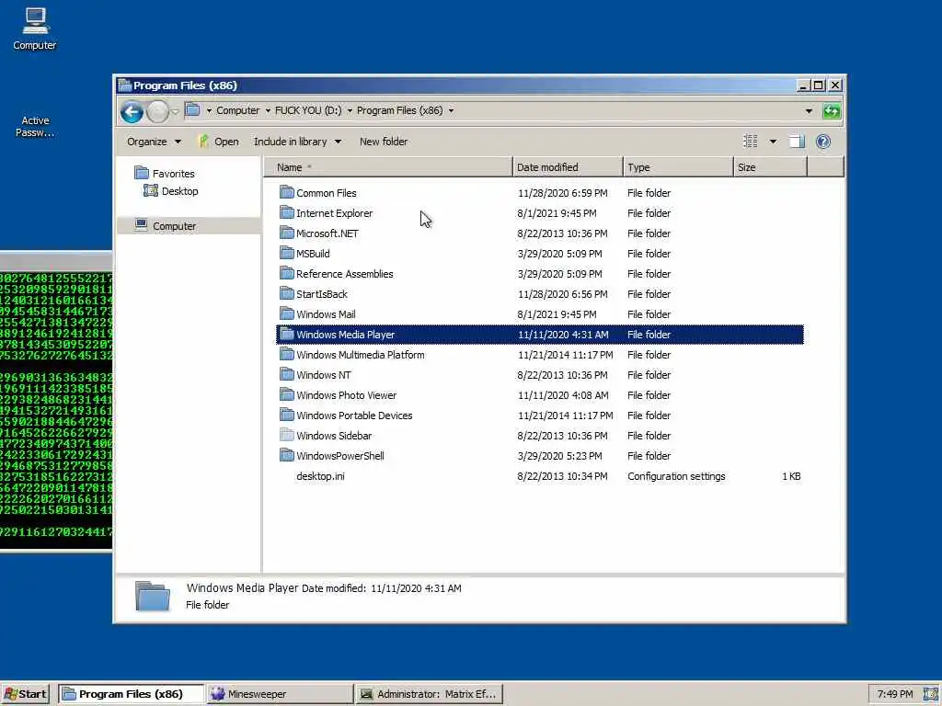Viewport: 942px width, 706px height.
Task: Toggle the preview pane icon
Action: pyautogui.click(x=797, y=142)
